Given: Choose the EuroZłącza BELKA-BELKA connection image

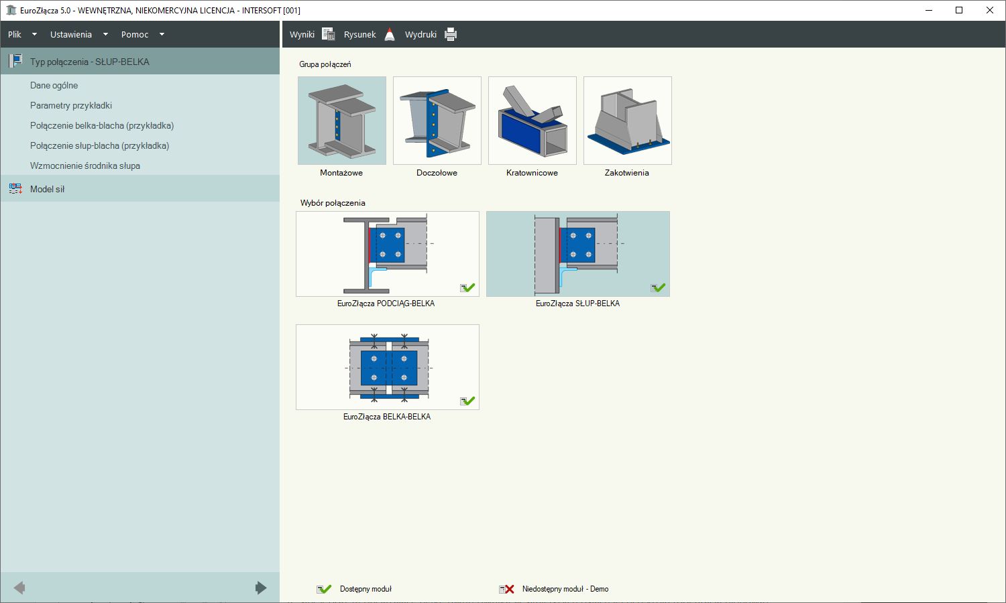Looking at the screenshot, I should tap(388, 367).
